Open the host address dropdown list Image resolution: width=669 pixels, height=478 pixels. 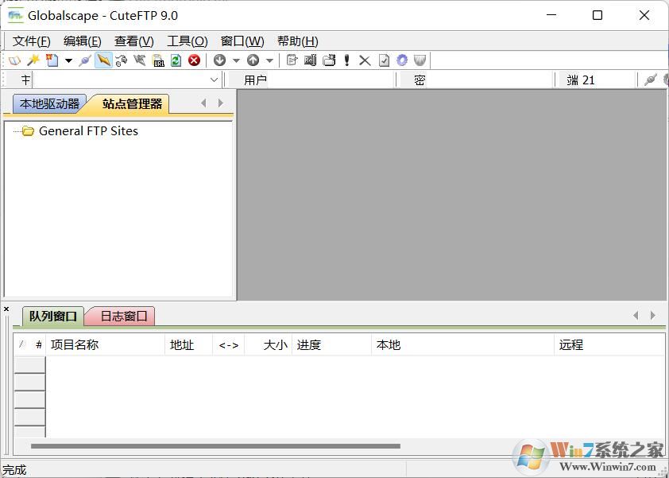[x=213, y=80]
